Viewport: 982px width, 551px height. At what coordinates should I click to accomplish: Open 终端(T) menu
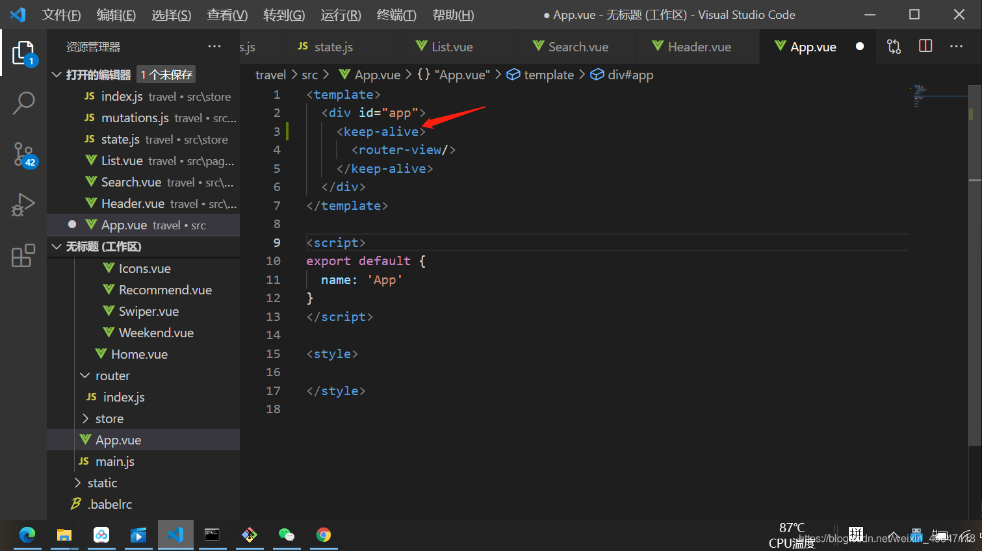(396, 14)
